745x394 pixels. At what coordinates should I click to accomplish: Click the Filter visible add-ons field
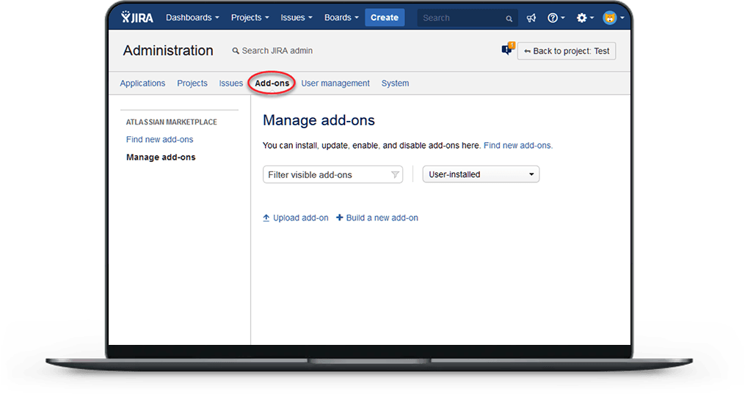[x=332, y=174]
